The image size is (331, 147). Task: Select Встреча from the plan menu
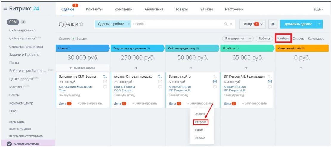[x=201, y=122]
